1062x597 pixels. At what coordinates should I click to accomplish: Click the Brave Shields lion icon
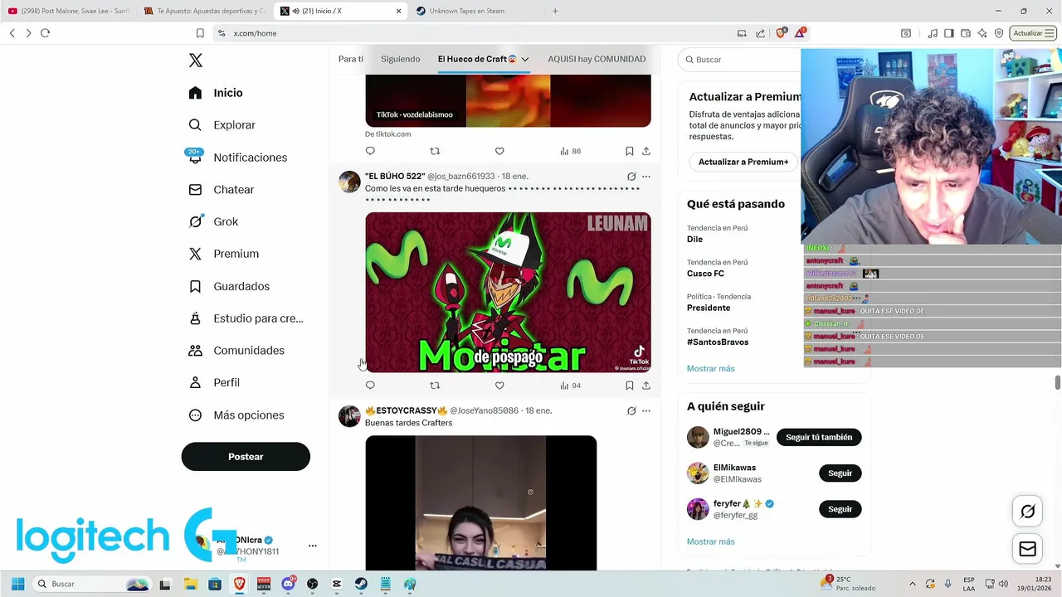pyautogui.click(x=781, y=33)
